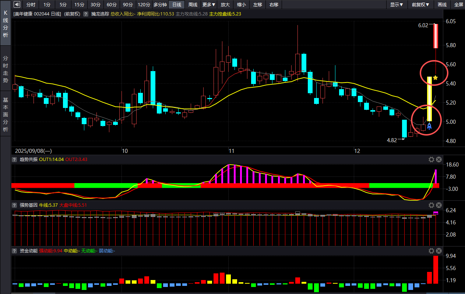This screenshot has height=294, width=465.
Task: Click 缩小 to zoom out chart
Action: 242,4
